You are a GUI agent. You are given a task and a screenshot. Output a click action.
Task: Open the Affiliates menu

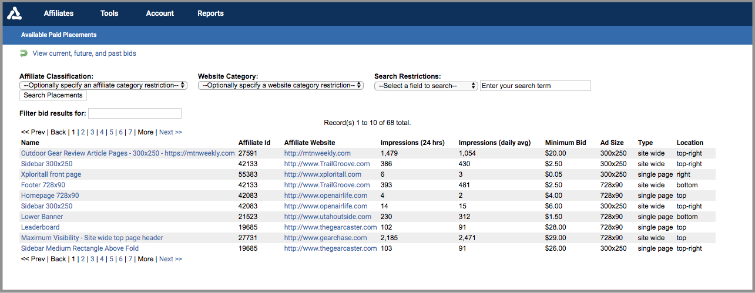point(59,14)
